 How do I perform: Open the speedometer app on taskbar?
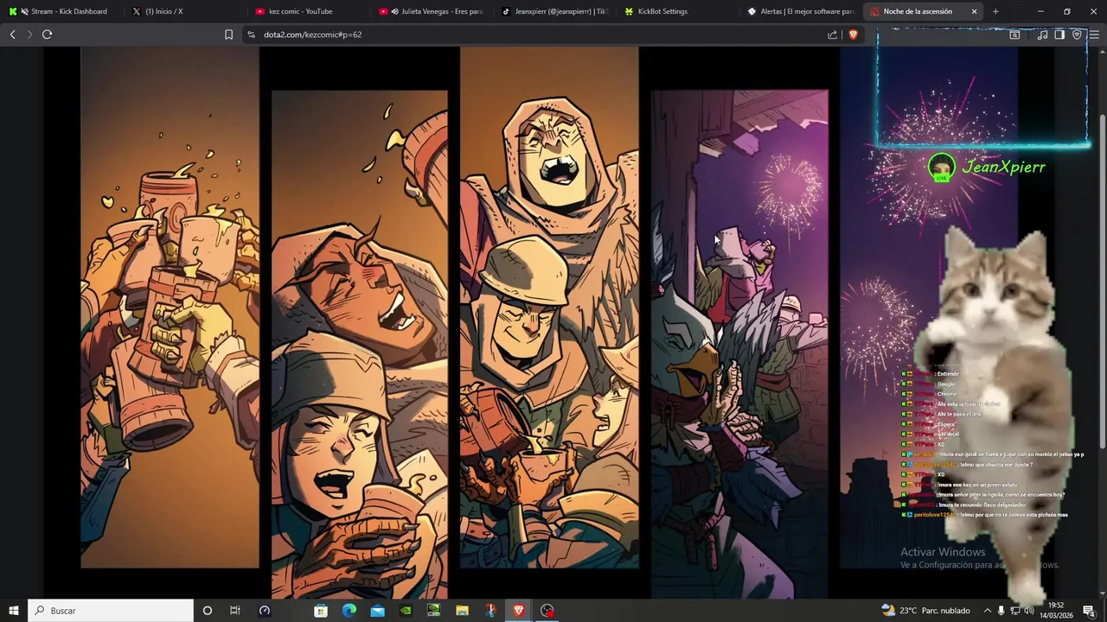point(265,611)
